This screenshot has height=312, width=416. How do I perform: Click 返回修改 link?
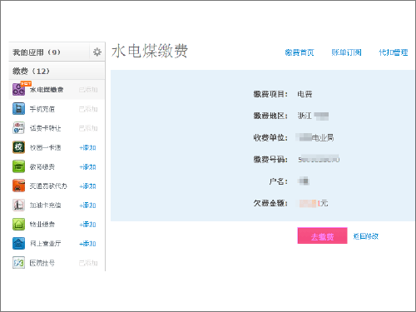coord(365,236)
